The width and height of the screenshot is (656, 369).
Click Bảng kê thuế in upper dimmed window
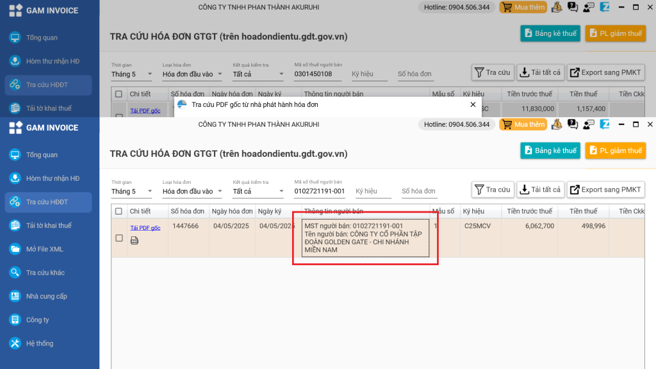[x=550, y=33]
